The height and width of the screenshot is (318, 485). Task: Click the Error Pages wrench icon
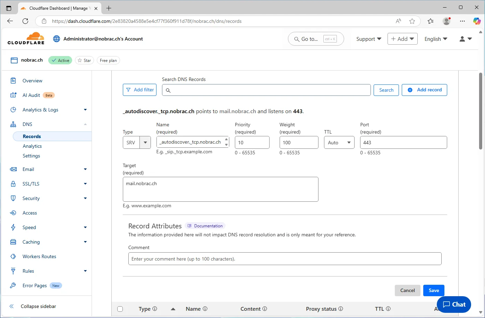[x=13, y=285]
